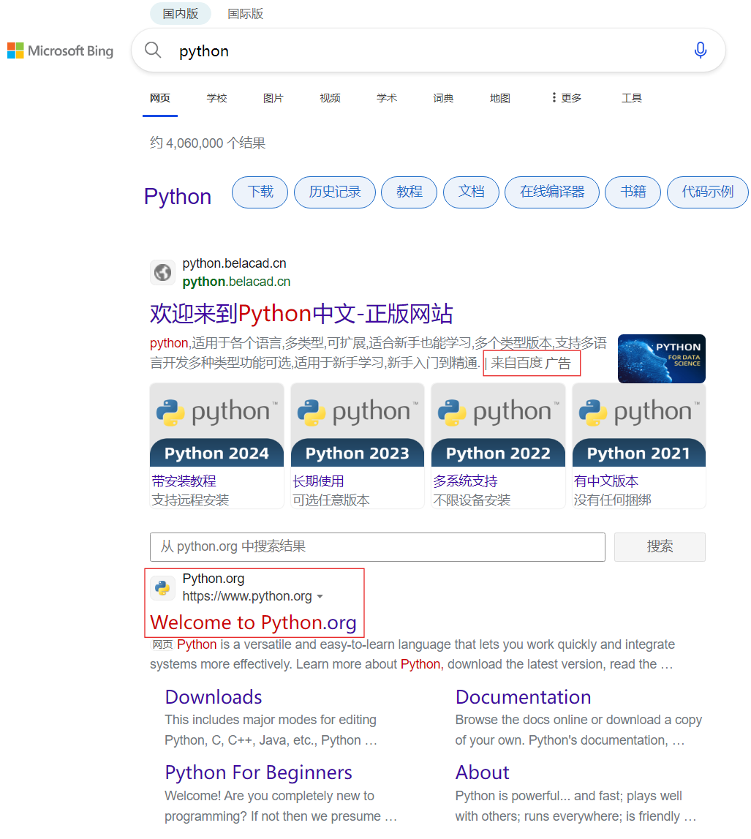Click the magnifying glass search icon
751x839 pixels.
click(x=153, y=50)
